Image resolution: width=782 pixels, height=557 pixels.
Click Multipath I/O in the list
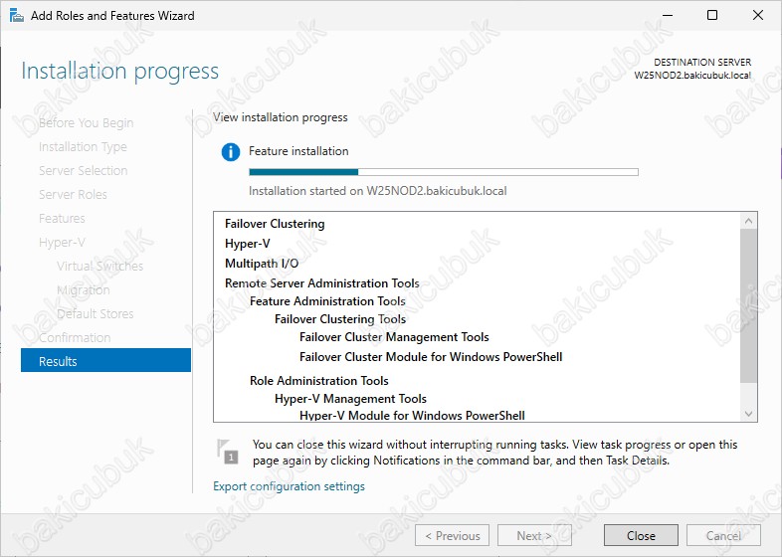262,264
